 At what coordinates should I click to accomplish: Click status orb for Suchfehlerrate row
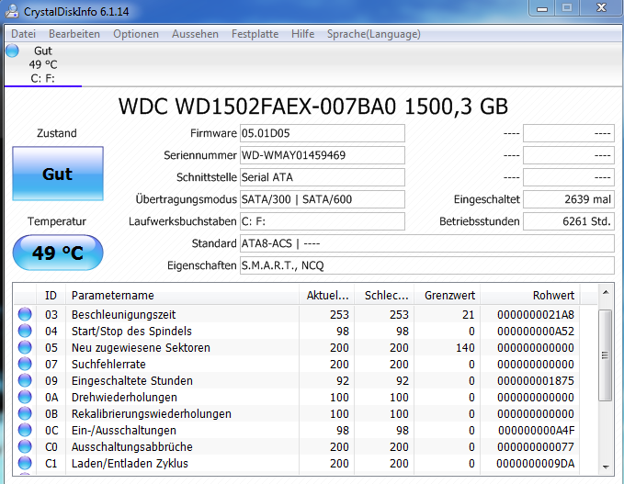25,364
